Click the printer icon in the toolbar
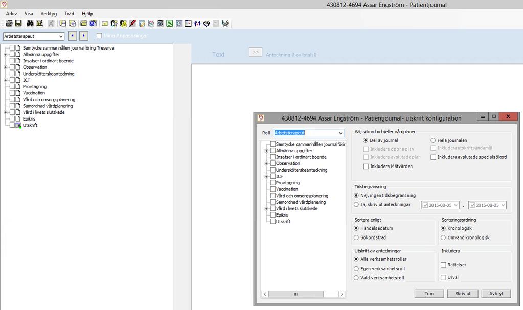The height and width of the screenshot is (310, 523). coord(9,23)
